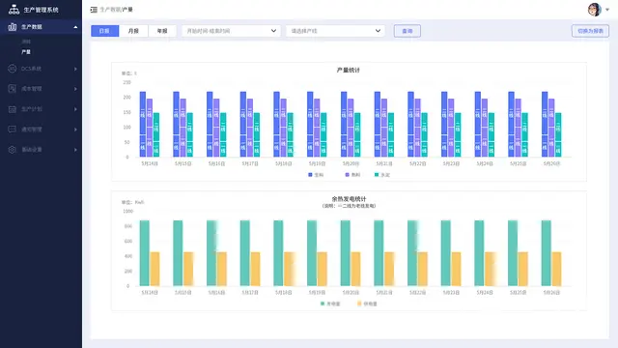Expand the 通知管理 menu arrow
Screen dimensions: 618x348
coord(75,130)
